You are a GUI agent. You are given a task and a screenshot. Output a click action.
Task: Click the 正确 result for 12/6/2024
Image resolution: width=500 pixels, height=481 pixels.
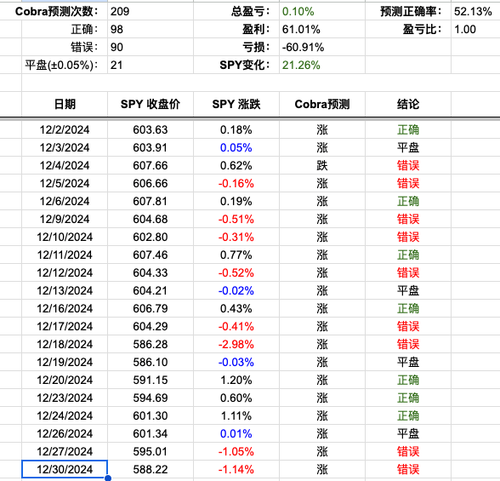click(408, 201)
